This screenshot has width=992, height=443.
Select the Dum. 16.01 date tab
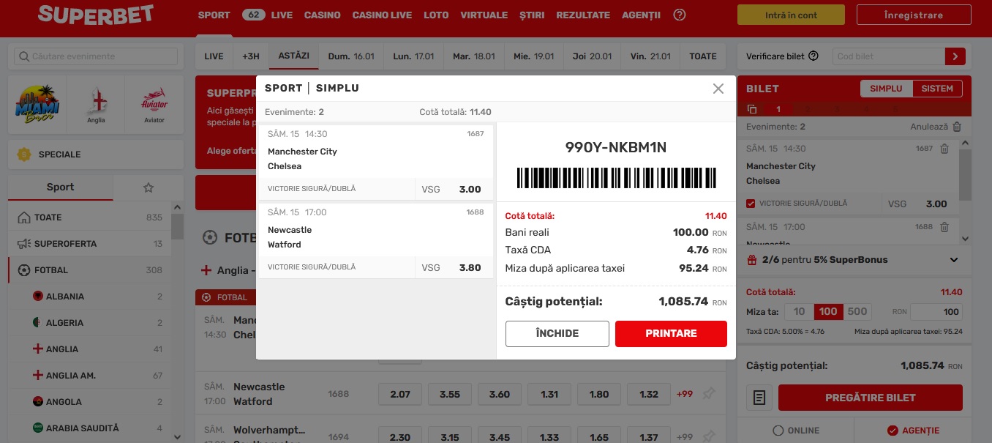[x=351, y=56]
